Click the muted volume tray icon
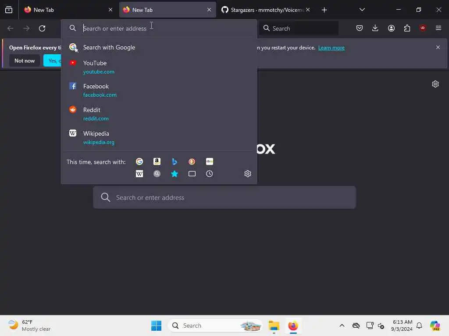The height and width of the screenshot is (336, 449). tap(381, 325)
